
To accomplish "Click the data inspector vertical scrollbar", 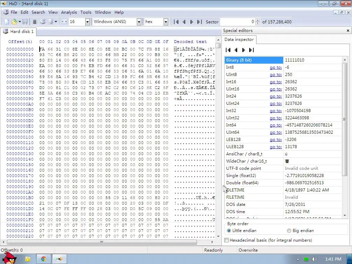I will [344, 119].
